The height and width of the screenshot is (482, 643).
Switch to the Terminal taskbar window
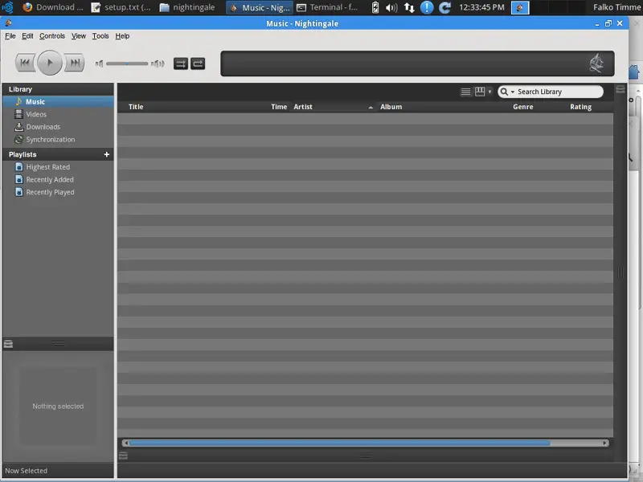pos(328,7)
